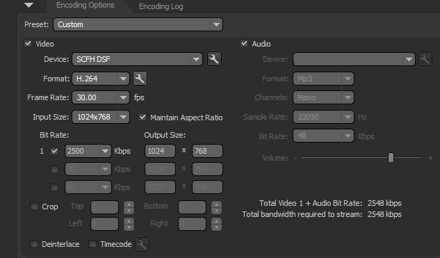Toggle the Video checkbox

28,44
